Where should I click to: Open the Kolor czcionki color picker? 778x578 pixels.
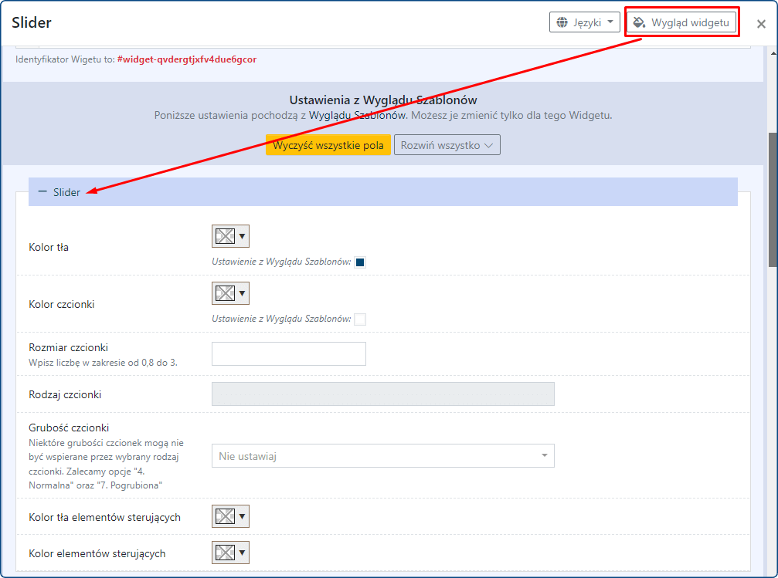(230, 293)
